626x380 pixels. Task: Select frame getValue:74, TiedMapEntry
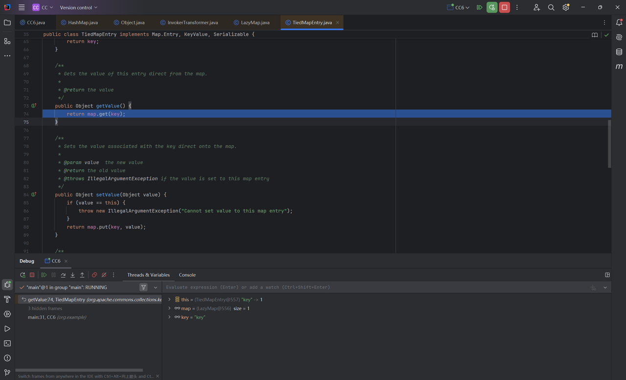point(89,299)
